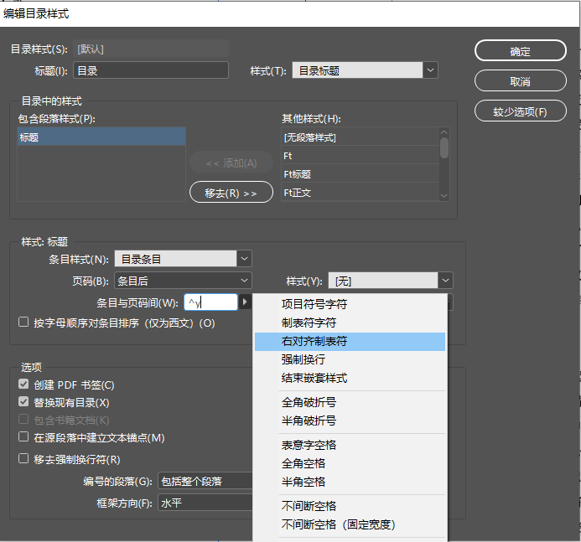Click the arrow of 样式(Y) combo box

(445, 281)
